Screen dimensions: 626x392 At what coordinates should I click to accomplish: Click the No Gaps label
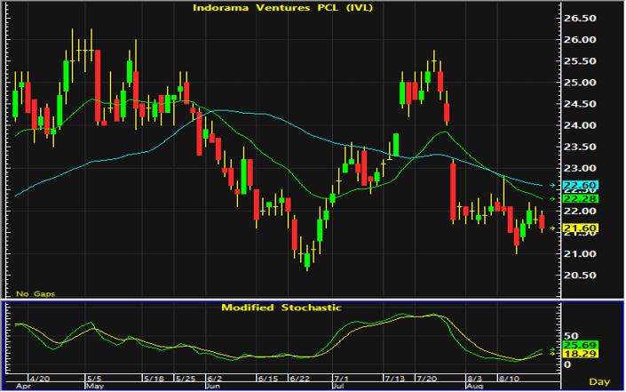(x=36, y=293)
